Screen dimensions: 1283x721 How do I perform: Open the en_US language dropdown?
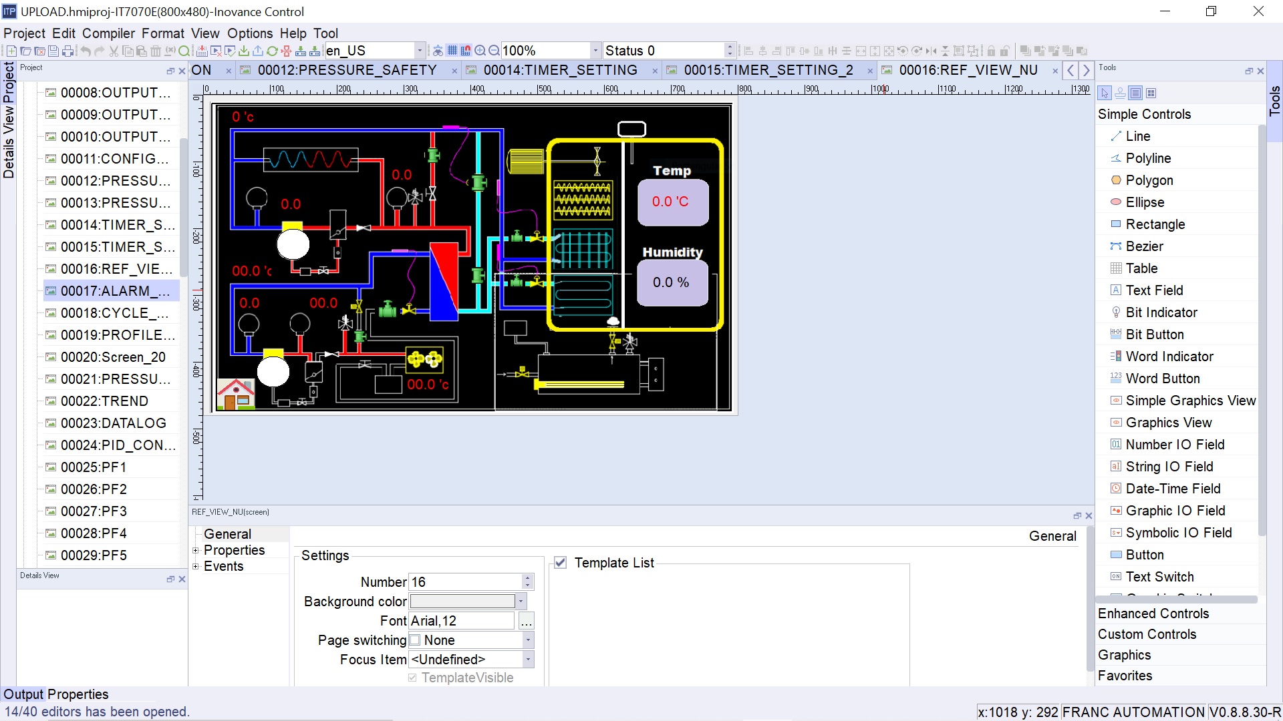point(420,51)
